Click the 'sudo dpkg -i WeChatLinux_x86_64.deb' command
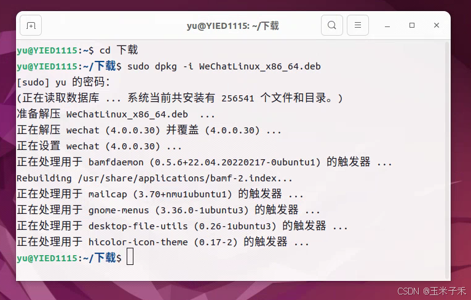The width and height of the screenshot is (471, 300). pos(224,66)
